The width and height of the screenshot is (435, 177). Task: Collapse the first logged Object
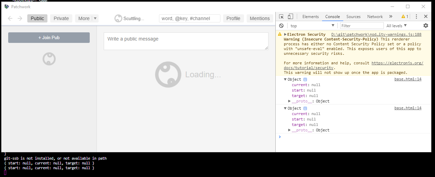285,79
